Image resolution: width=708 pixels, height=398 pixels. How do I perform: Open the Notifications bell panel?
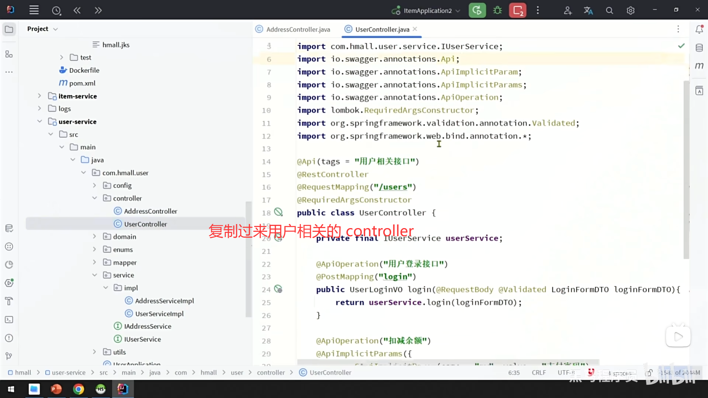coord(699,29)
